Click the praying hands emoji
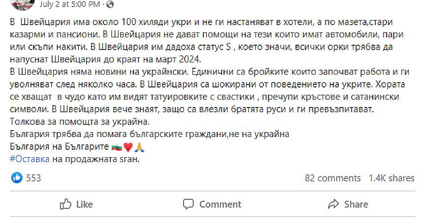Image resolution: width=425 pixels, height=220 pixels. [x=138, y=147]
